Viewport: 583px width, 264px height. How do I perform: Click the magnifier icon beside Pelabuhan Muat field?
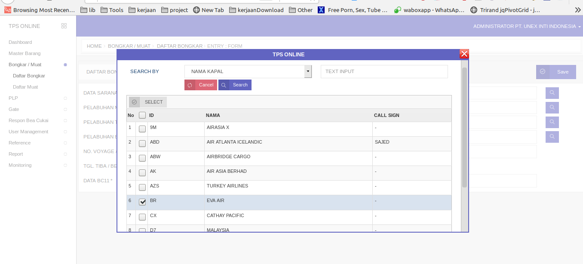tap(552, 107)
